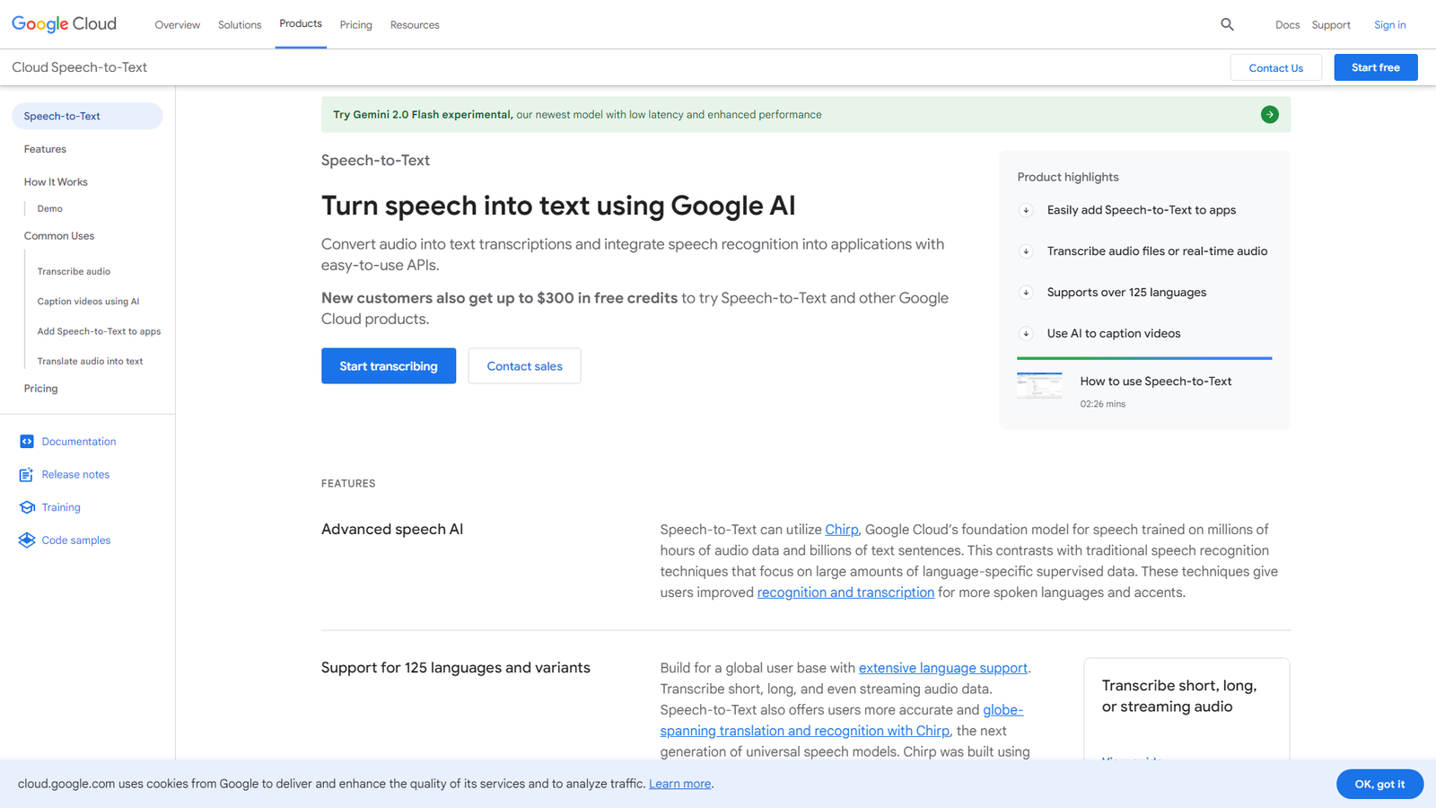Click the green arrow on Gemini banner

click(x=1269, y=114)
